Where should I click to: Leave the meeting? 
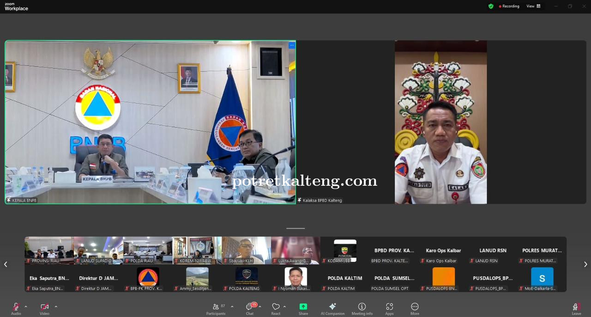click(576, 307)
